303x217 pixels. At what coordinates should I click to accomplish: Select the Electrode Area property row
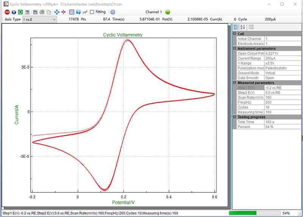[269, 44]
